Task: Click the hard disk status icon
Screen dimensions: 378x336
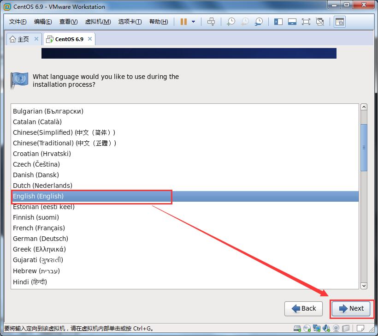Action: tap(297, 328)
